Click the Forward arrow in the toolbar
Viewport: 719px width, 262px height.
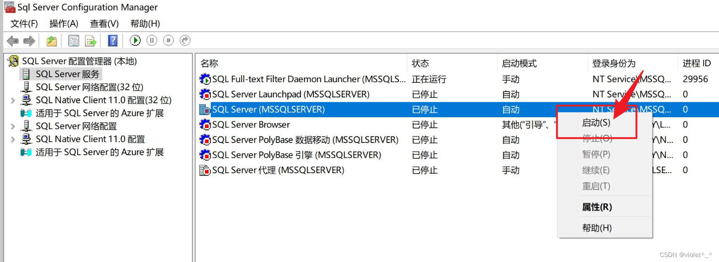pyautogui.click(x=29, y=41)
